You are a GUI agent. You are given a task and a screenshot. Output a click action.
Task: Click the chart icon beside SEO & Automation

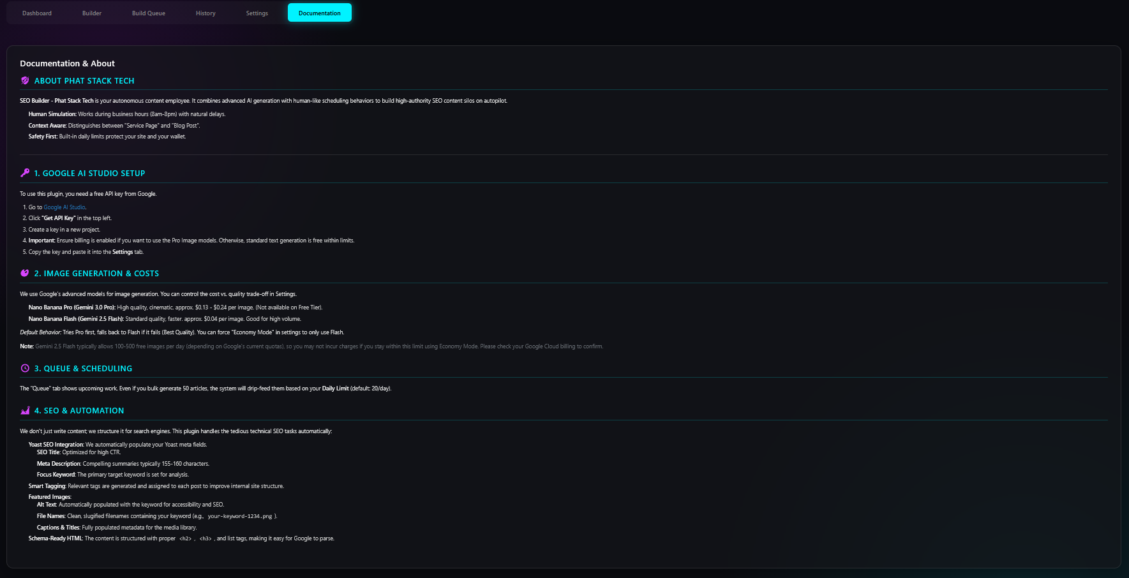[25, 410]
